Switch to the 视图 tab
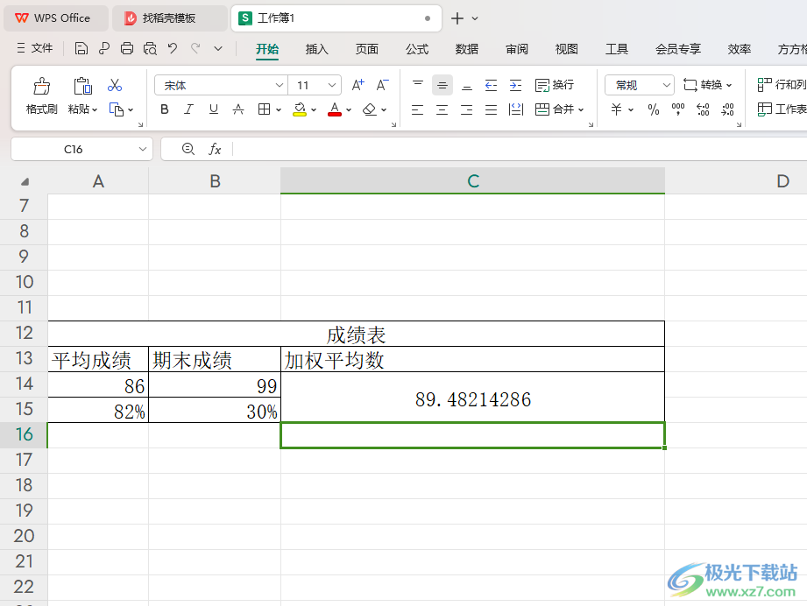 pyautogui.click(x=567, y=49)
